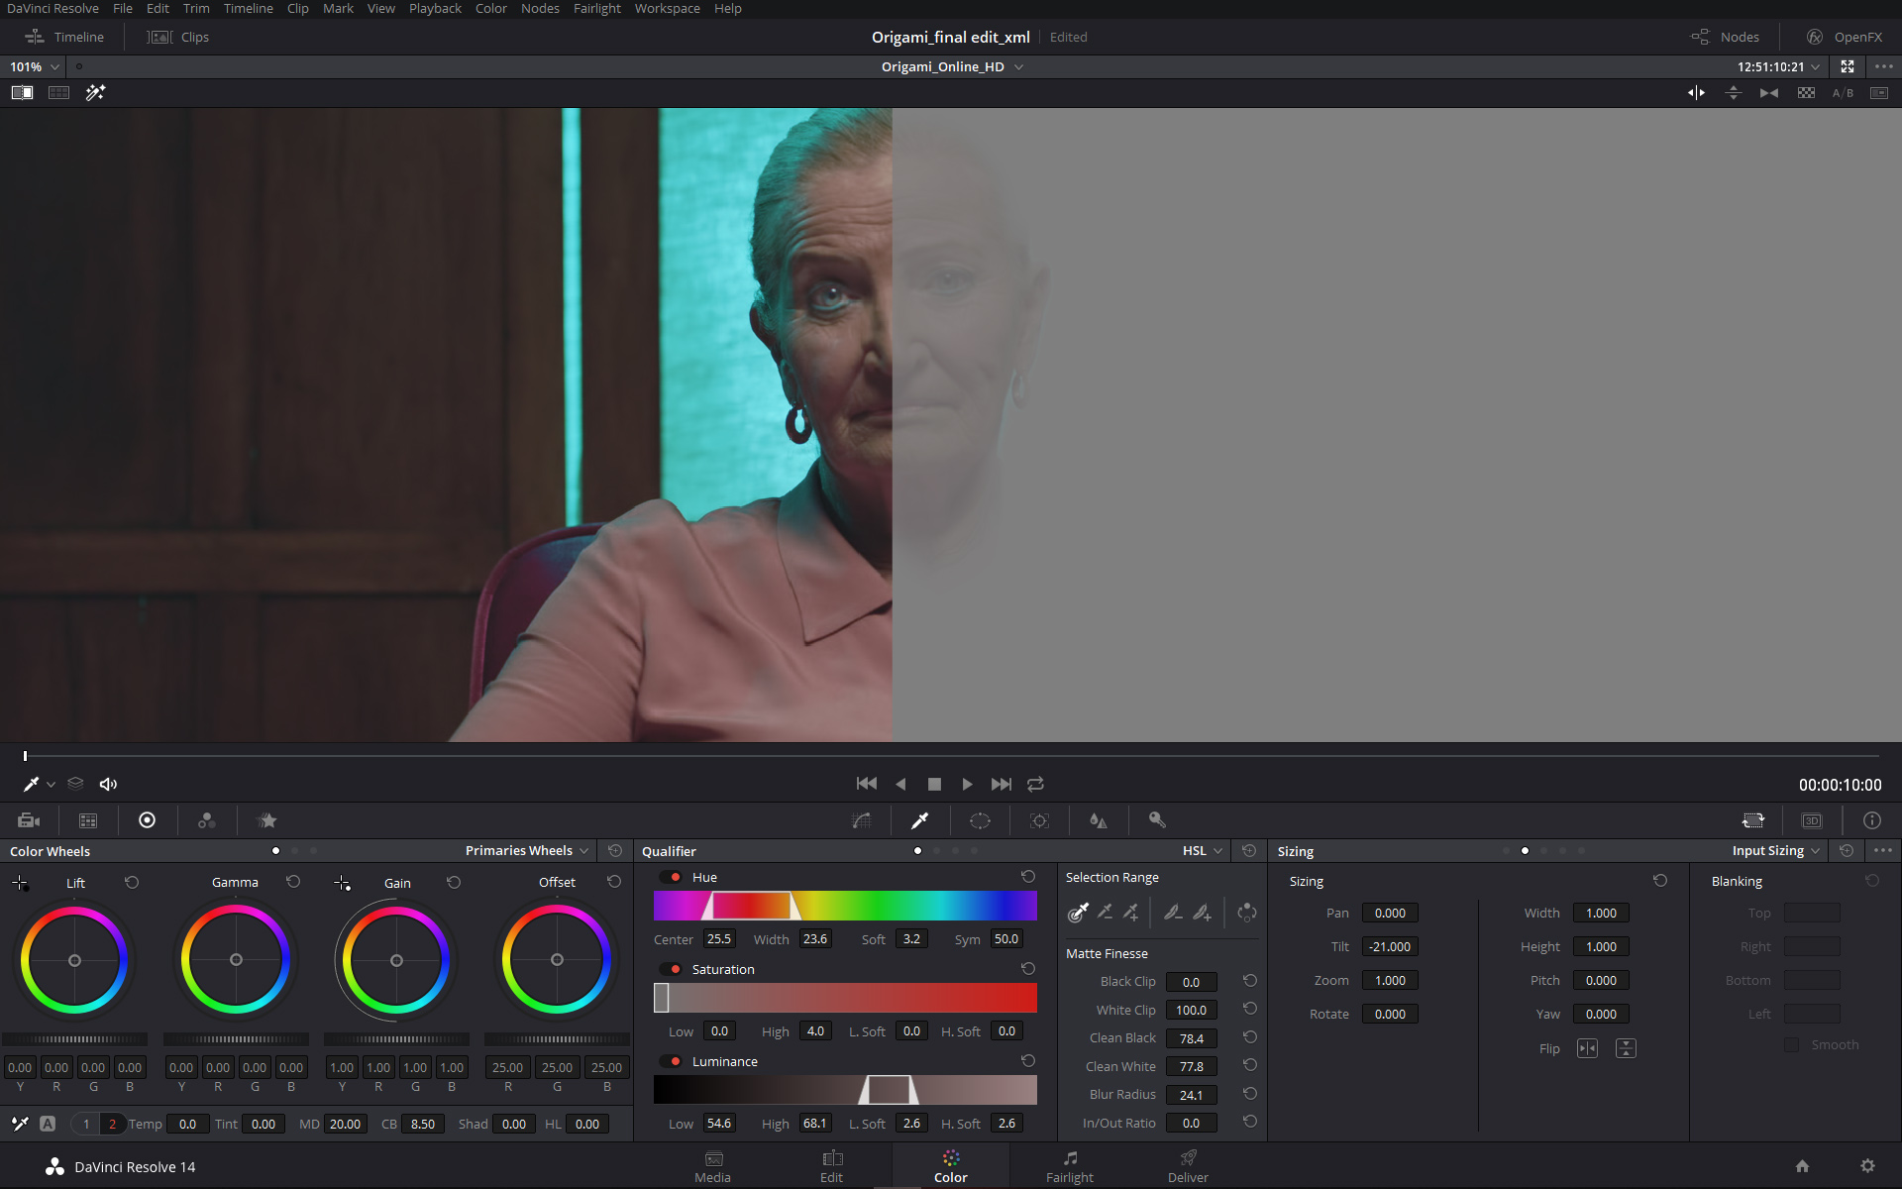Open the Key palette
The height and width of the screenshot is (1189, 1902).
[1157, 820]
